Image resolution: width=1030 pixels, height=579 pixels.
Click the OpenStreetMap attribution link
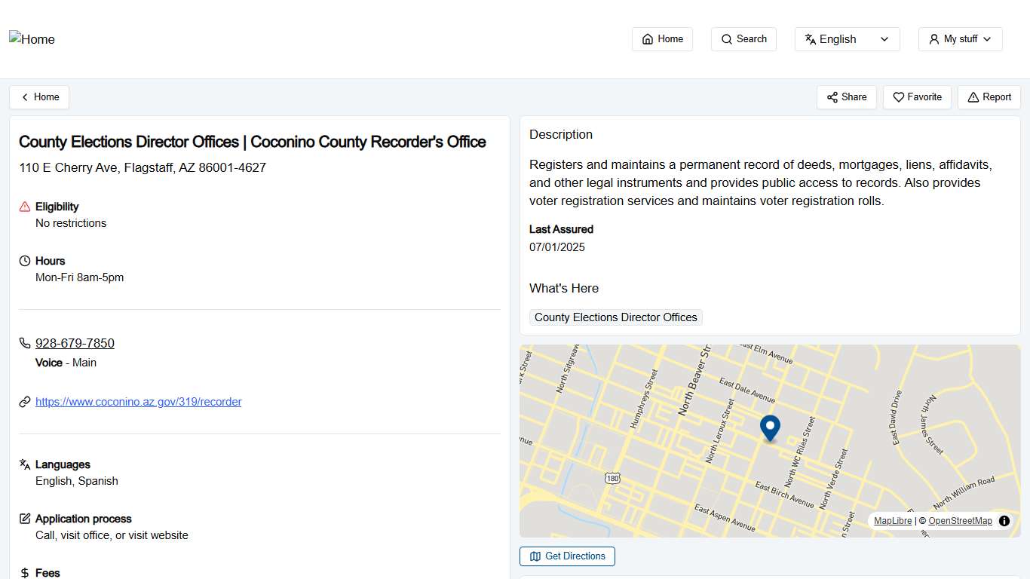click(960, 520)
